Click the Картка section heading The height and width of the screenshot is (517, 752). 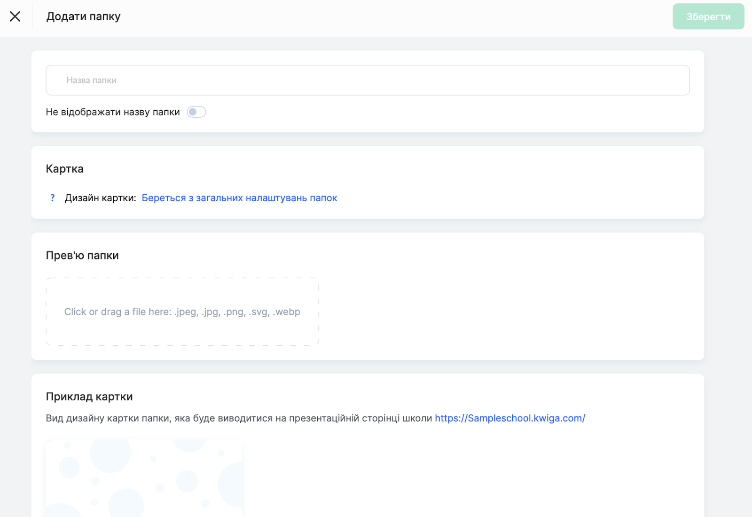pyautogui.click(x=64, y=169)
